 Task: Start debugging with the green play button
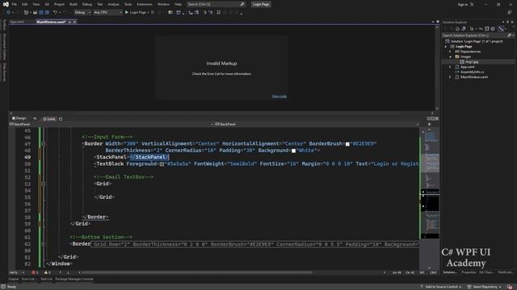[x=127, y=13]
